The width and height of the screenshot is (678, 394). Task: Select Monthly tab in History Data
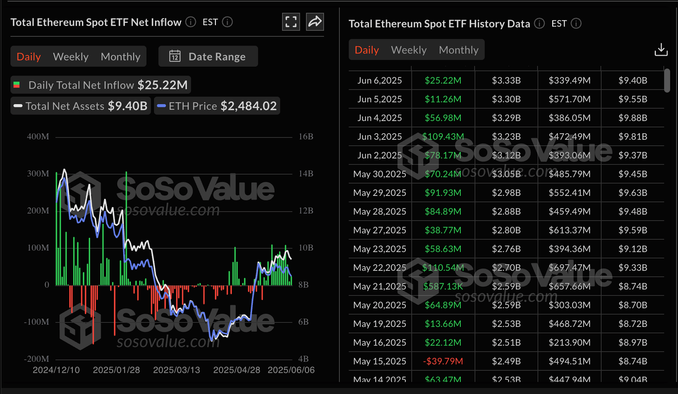tap(459, 50)
